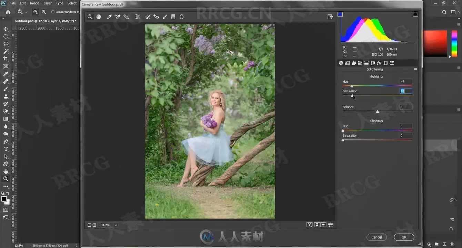The width and height of the screenshot is (462, 248).
Task: Open the Select menu
Action: coord(72,3)
